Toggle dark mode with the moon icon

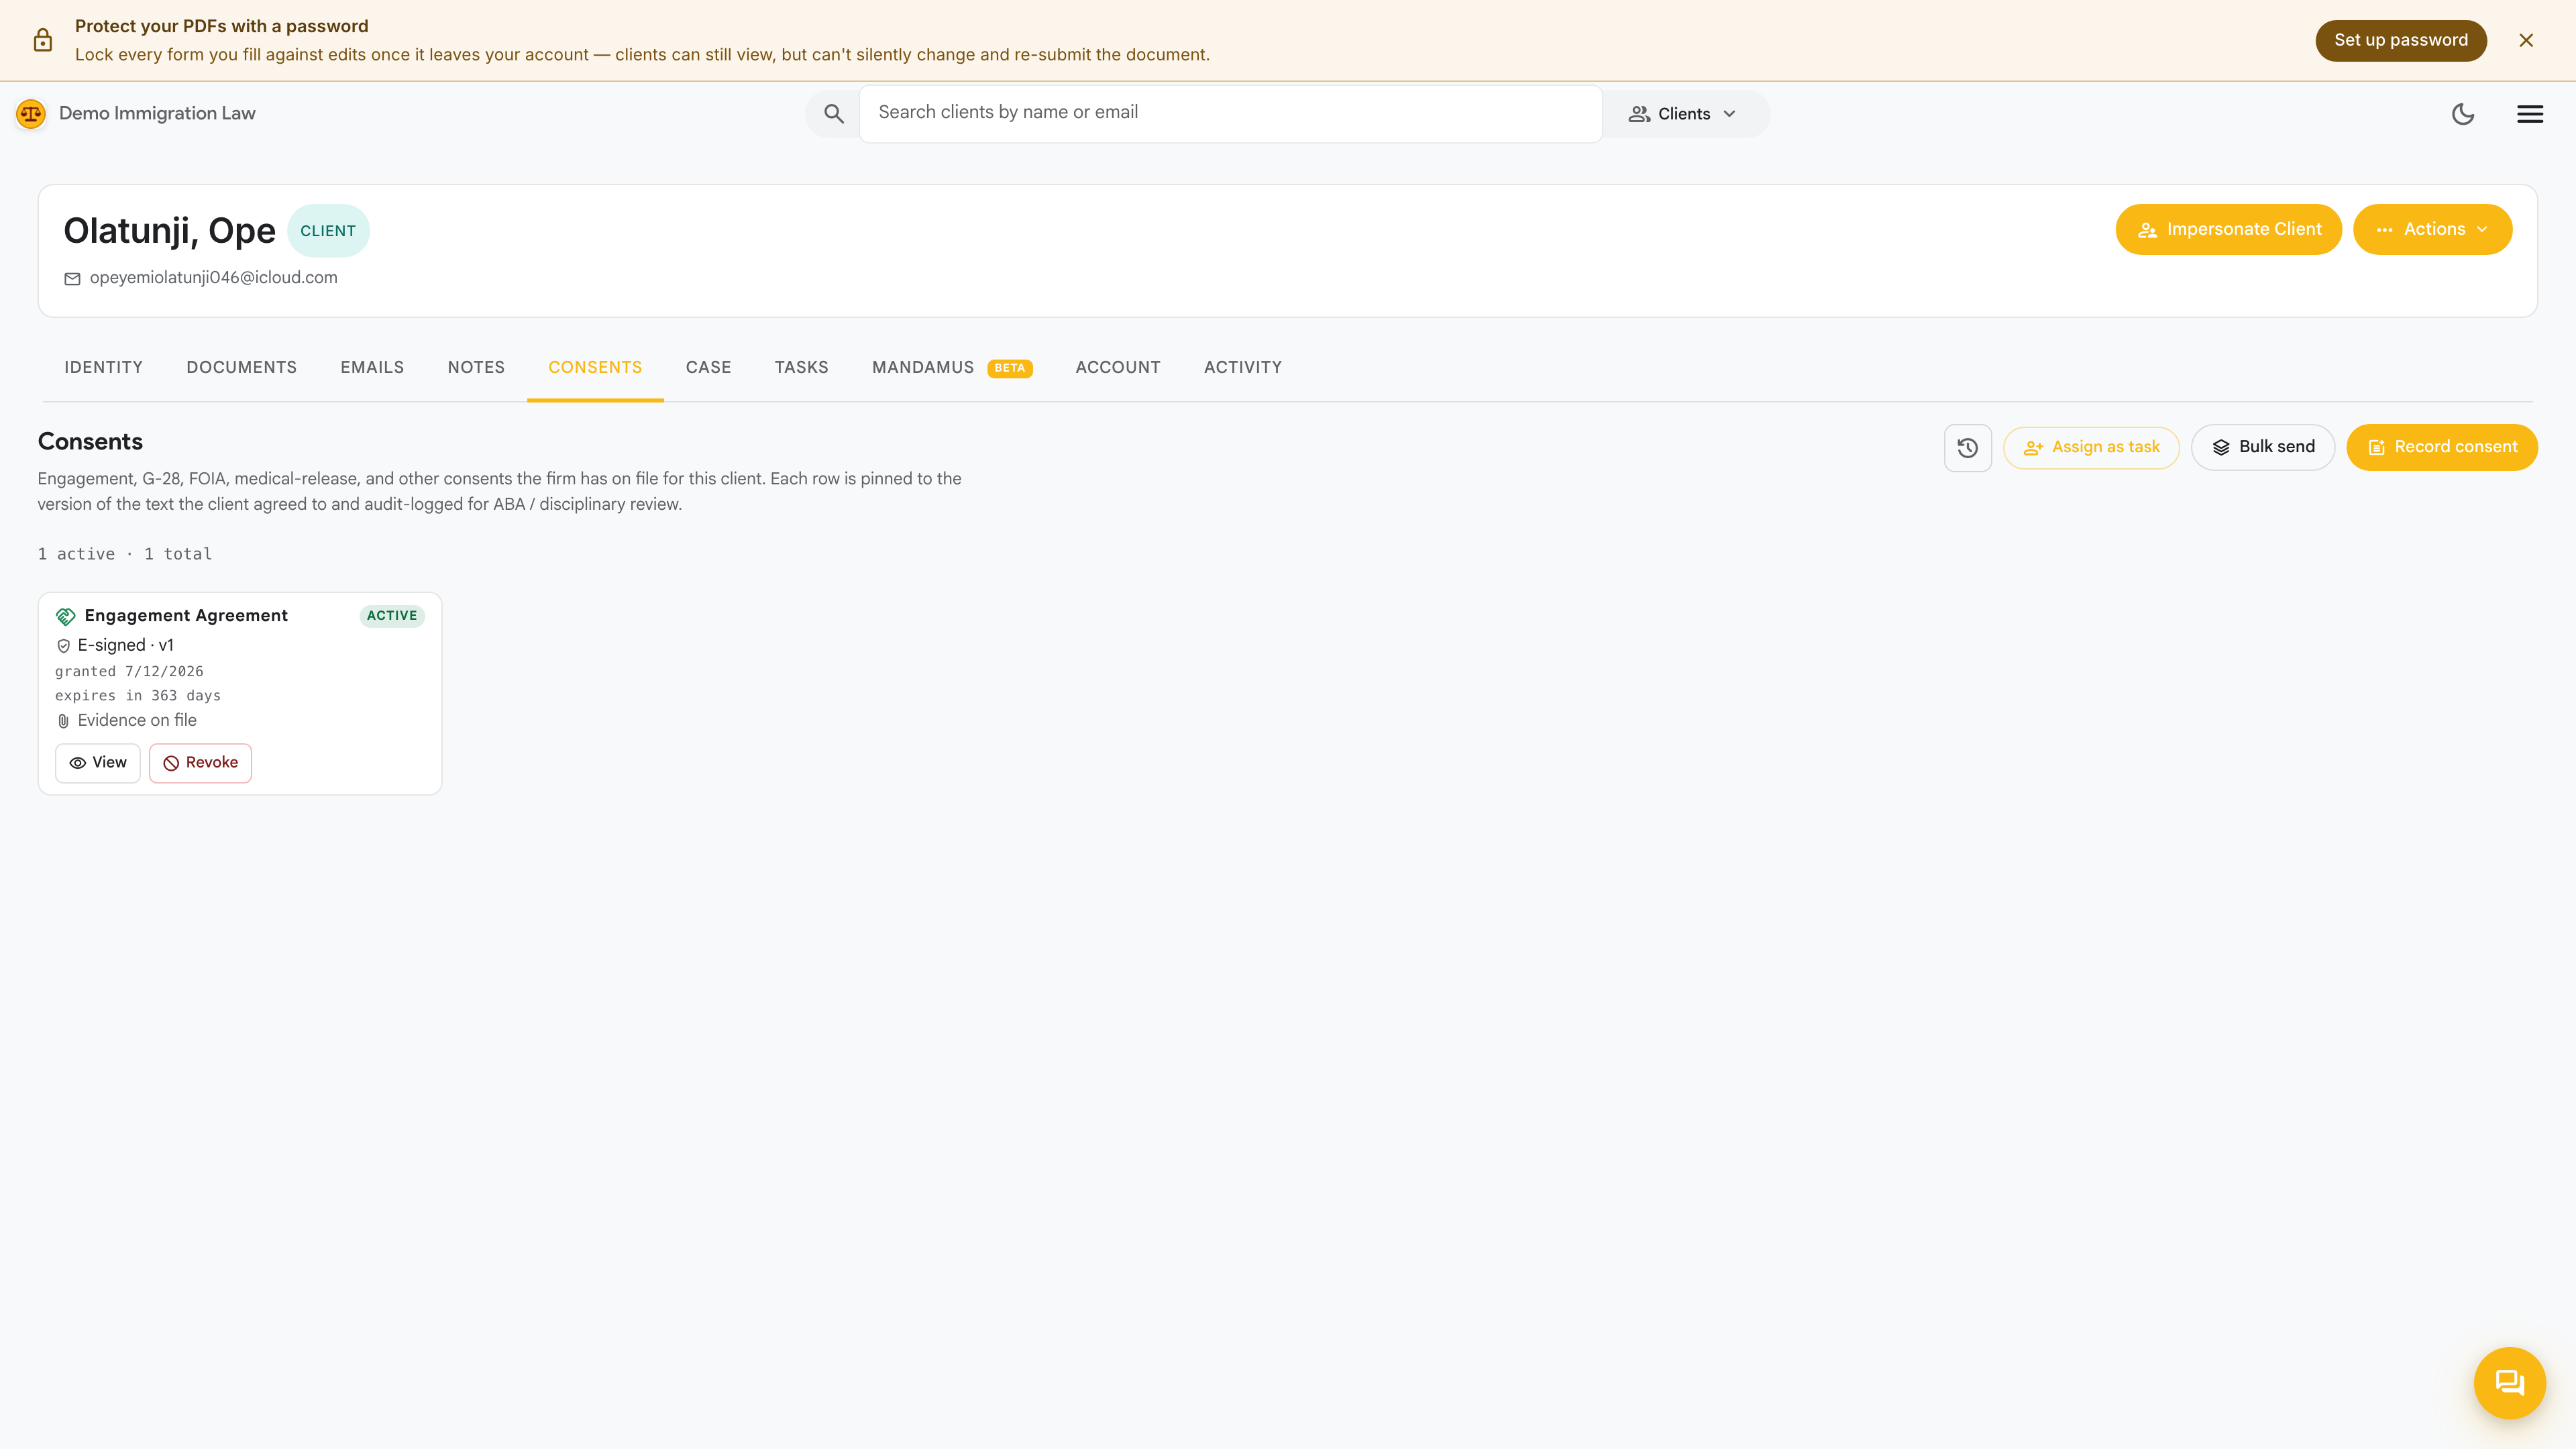(x=2463, y=114)
